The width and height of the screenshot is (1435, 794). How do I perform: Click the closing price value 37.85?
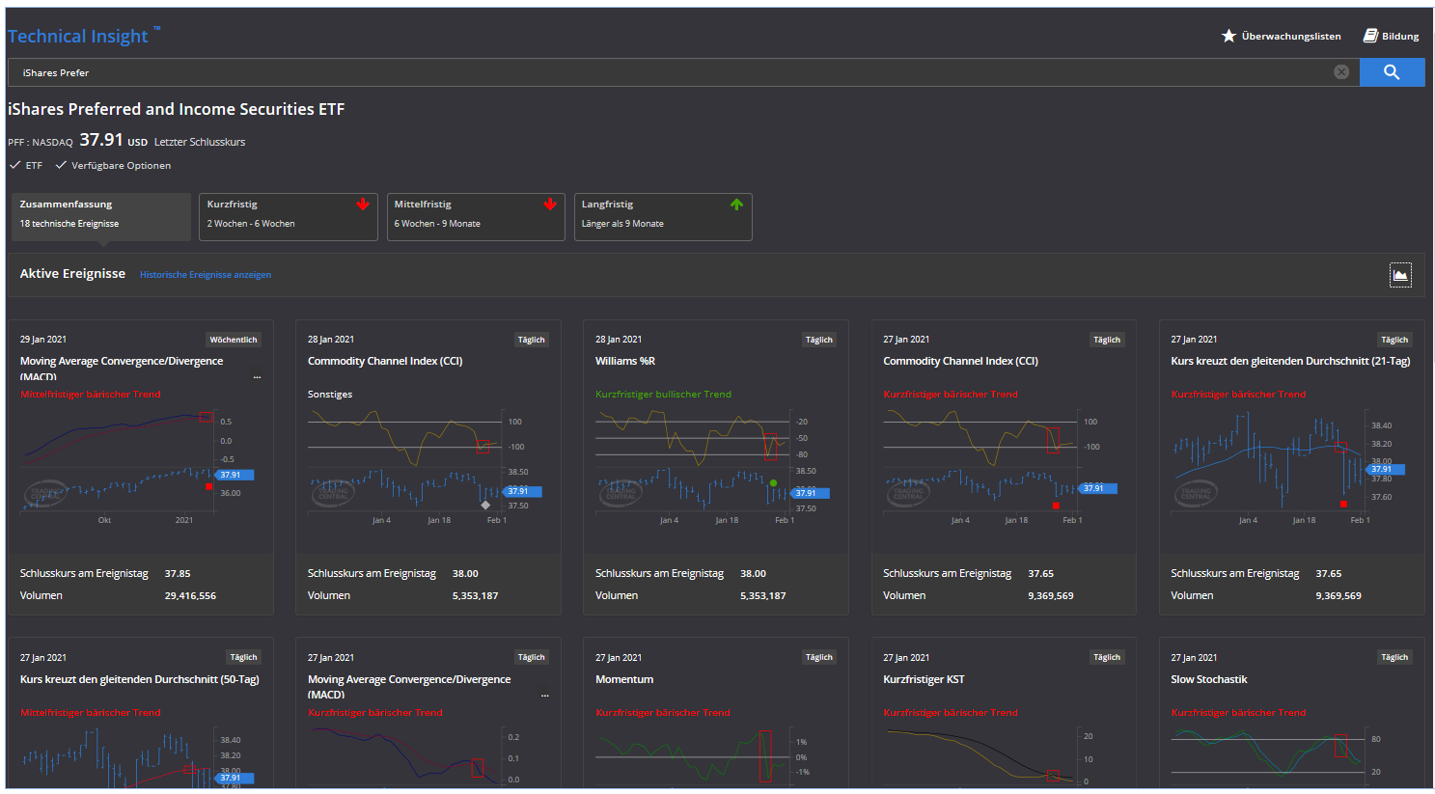click(178, 574)
